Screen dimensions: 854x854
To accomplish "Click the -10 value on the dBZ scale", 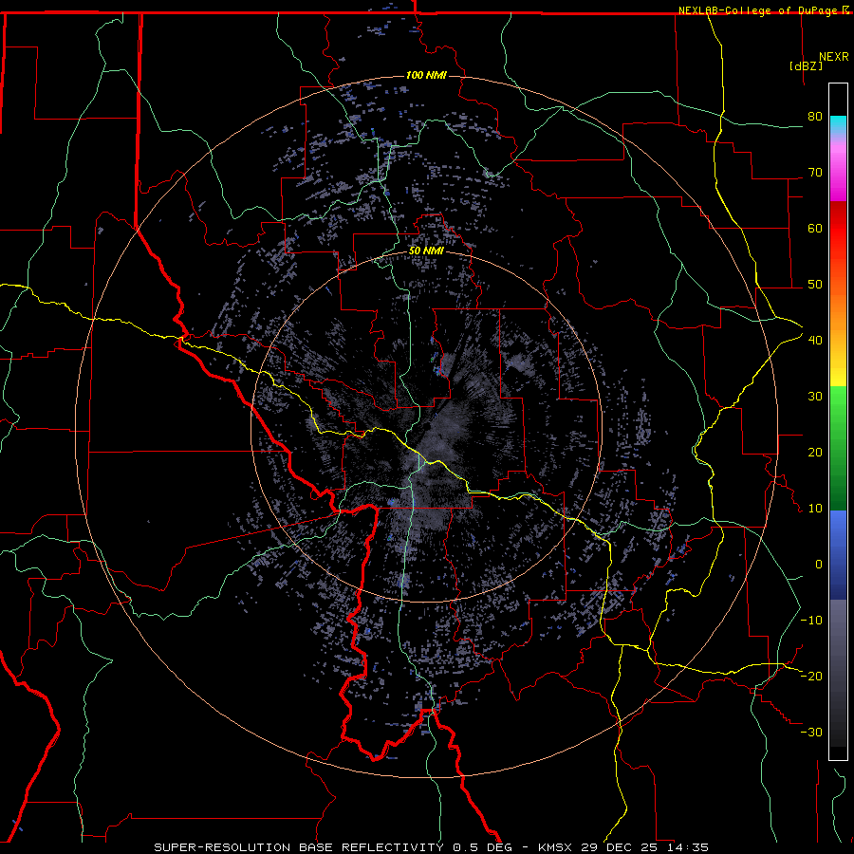I will coord(811,621).
